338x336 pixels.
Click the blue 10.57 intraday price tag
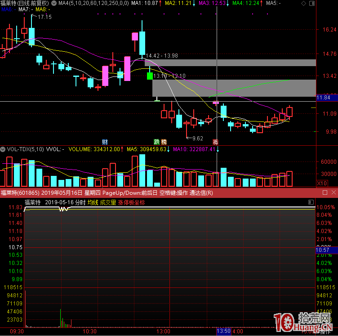[326, 250]
